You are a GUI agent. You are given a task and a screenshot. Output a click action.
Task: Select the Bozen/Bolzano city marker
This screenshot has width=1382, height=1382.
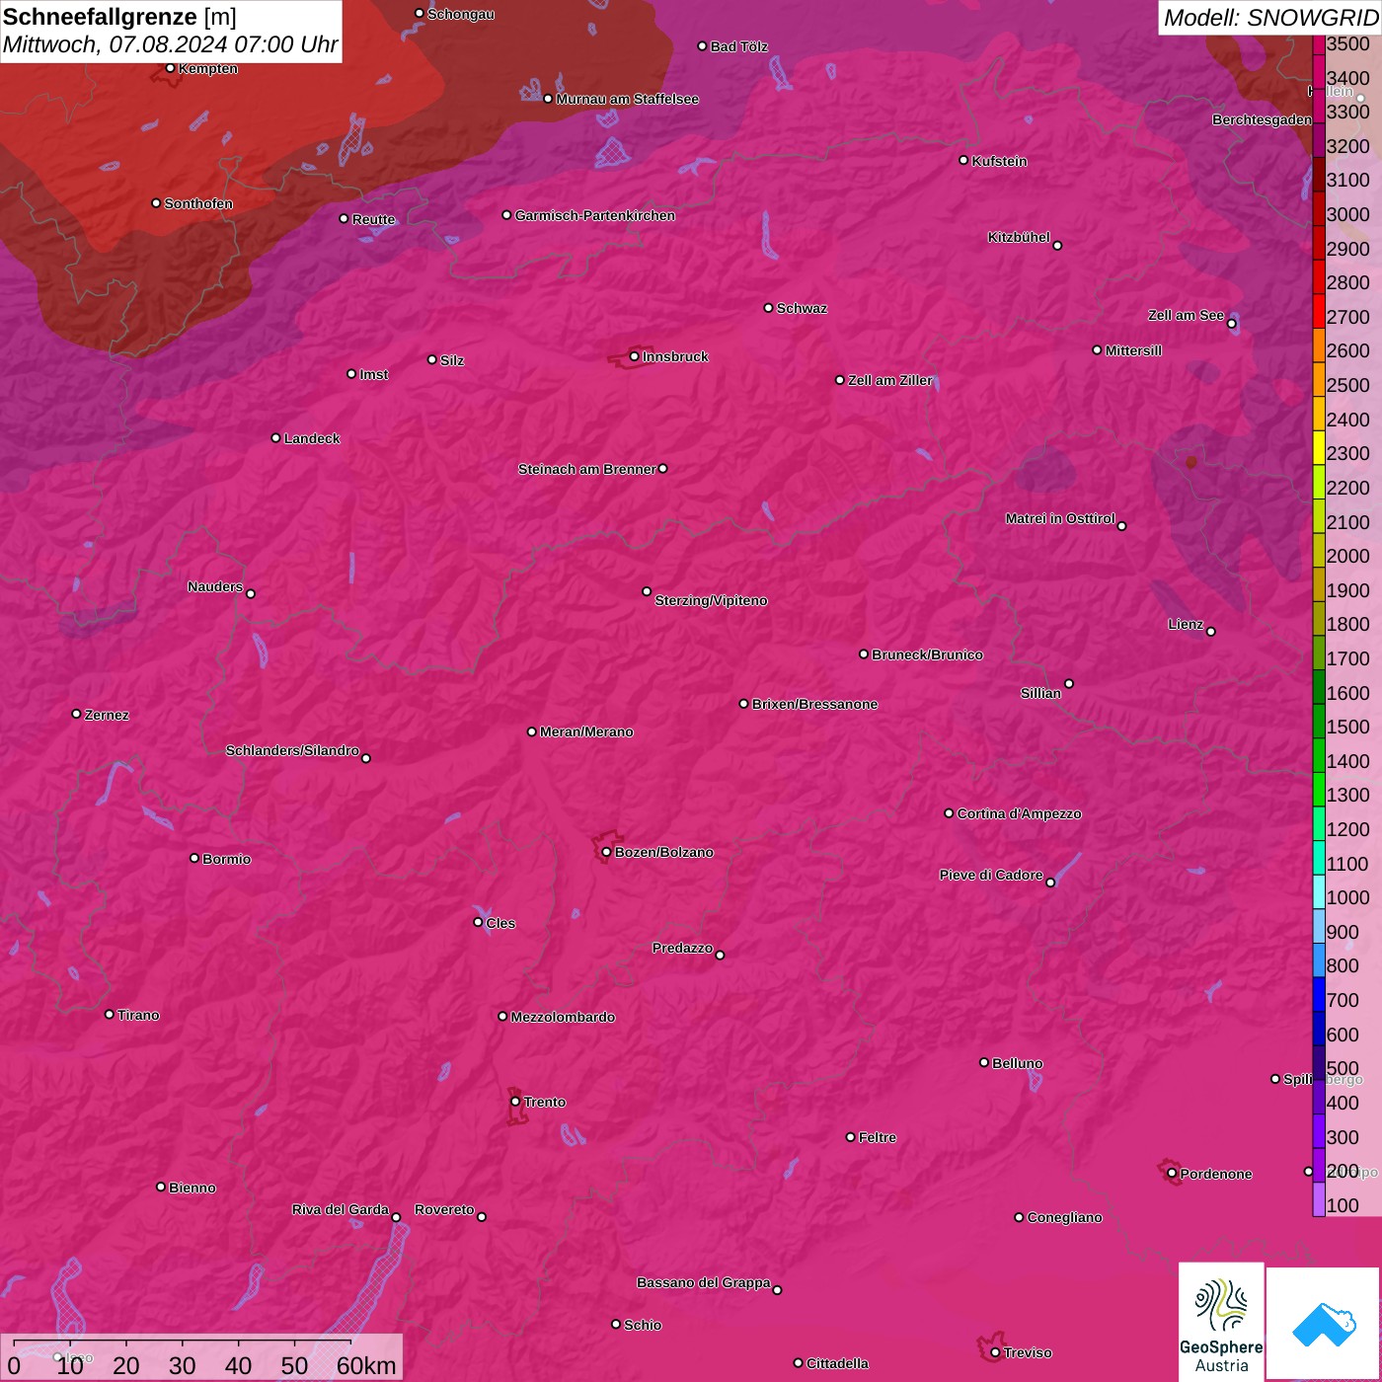[x=606, y=852]
